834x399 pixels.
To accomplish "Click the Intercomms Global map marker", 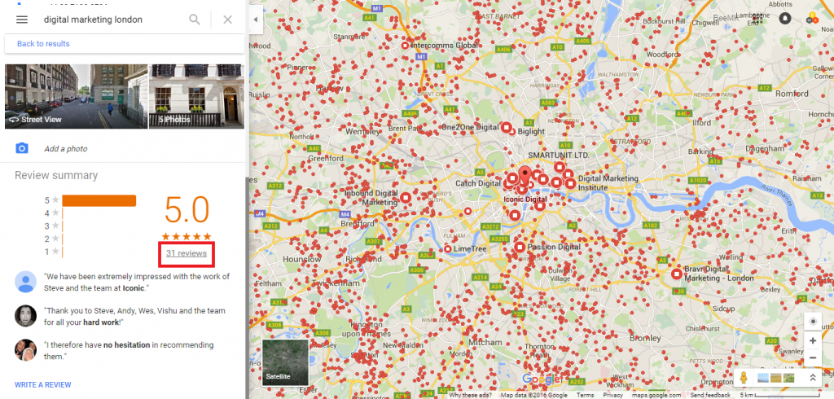I will pos(405,46).
